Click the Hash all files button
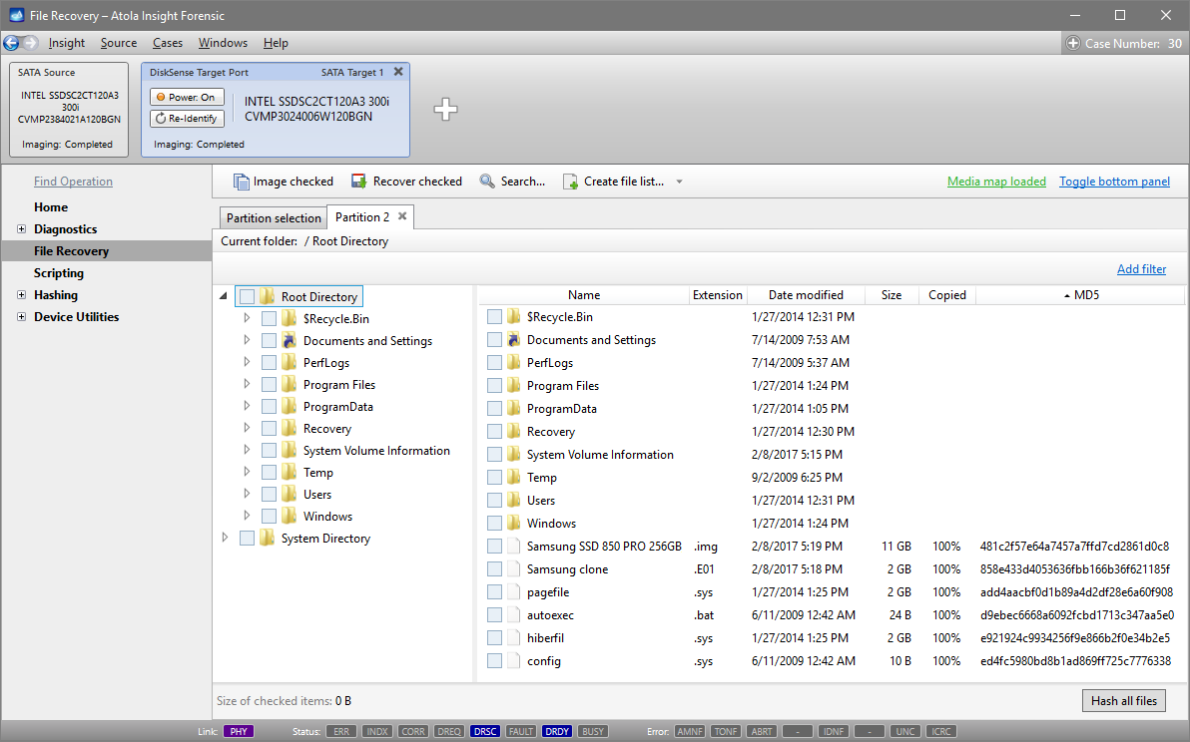Image resolution: width=1190 pixels, height=742 pixels. [x=1123, y=700]
